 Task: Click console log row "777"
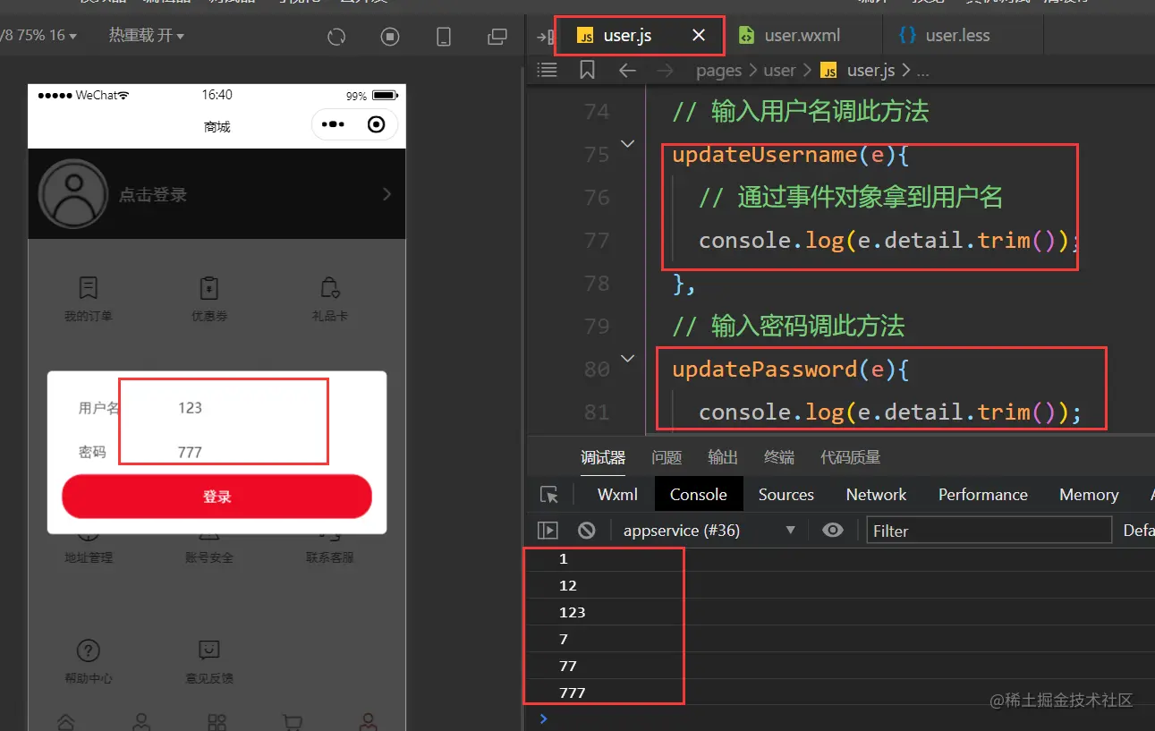point(839,693)
